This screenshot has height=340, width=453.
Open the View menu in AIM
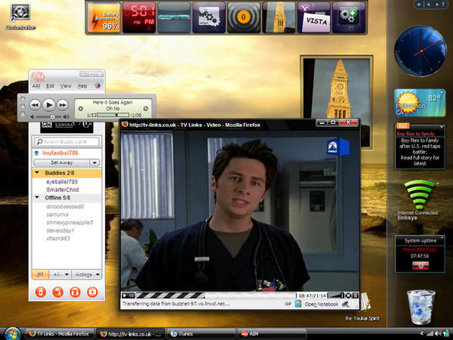[66, 86]
